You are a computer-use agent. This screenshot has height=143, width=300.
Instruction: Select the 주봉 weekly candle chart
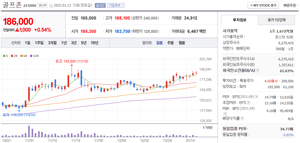pos(170,43)
